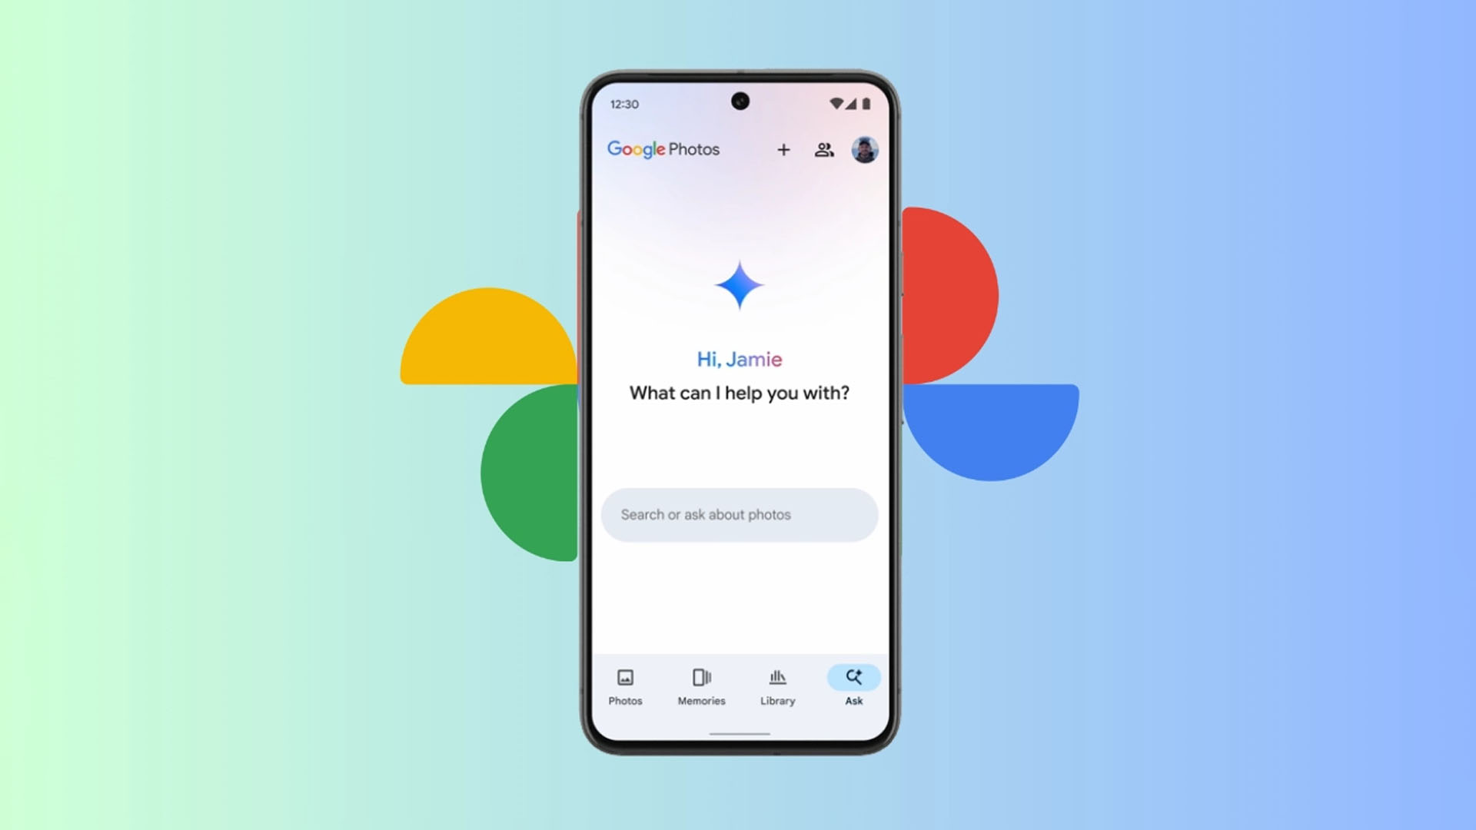Click the search input field
This screenshot has height=830, width=1476.
(x=738, y=514)
